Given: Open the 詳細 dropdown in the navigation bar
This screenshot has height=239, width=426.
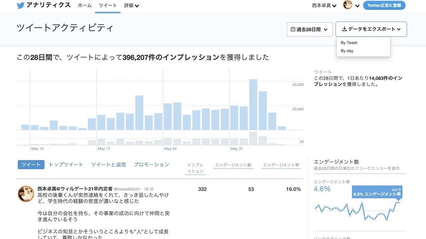Looking at the screenshot, I should [131, 5].
